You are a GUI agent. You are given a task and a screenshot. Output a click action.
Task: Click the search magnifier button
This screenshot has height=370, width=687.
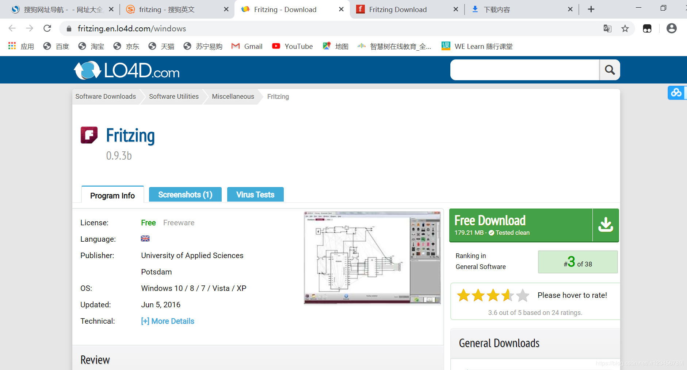click(x=609, y=70)
